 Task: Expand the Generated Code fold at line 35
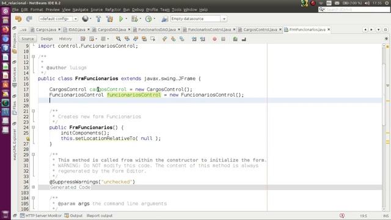(x=33, y=187)
